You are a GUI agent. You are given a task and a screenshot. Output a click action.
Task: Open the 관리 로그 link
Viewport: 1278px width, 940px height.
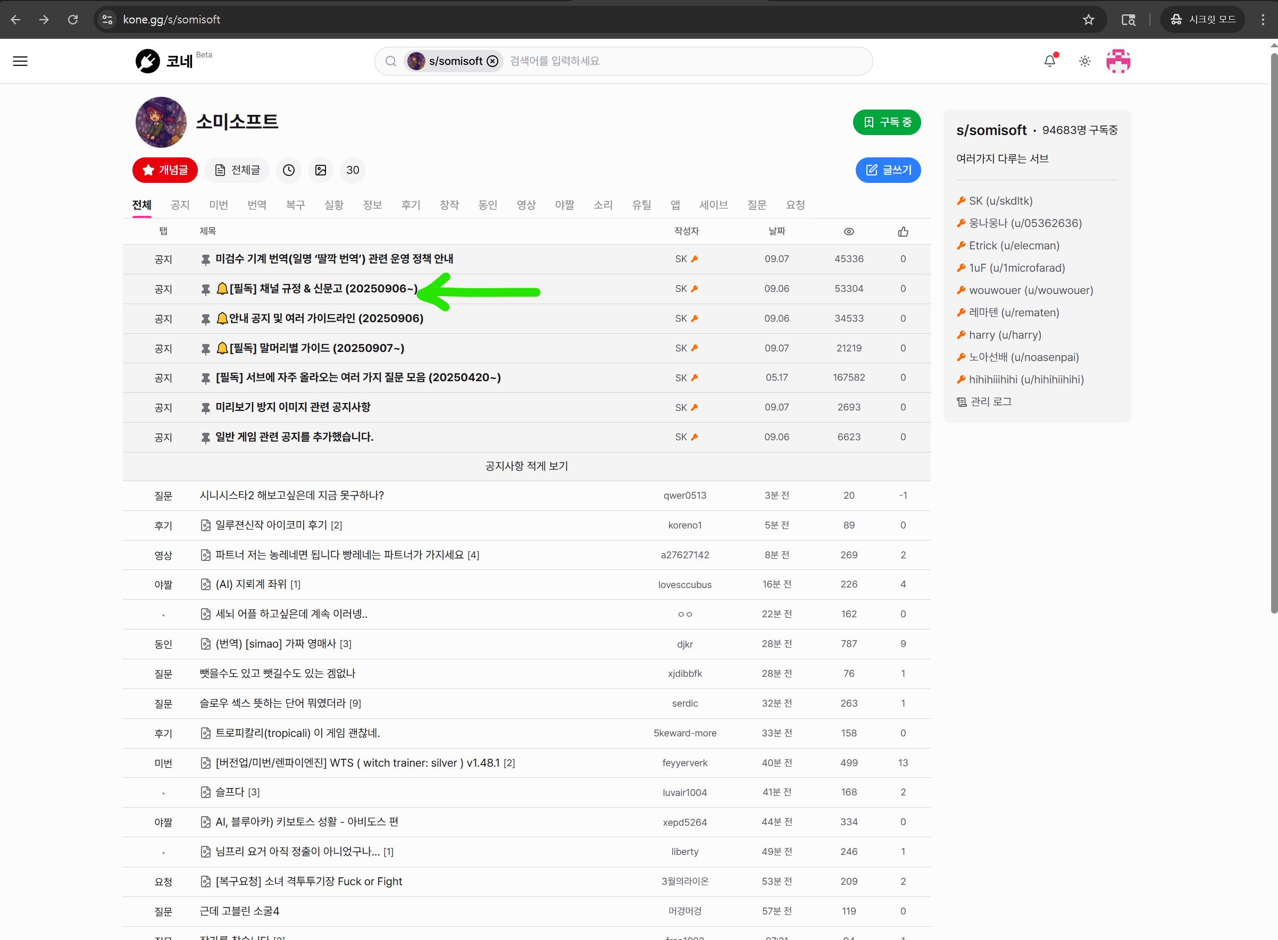[984, 402]
